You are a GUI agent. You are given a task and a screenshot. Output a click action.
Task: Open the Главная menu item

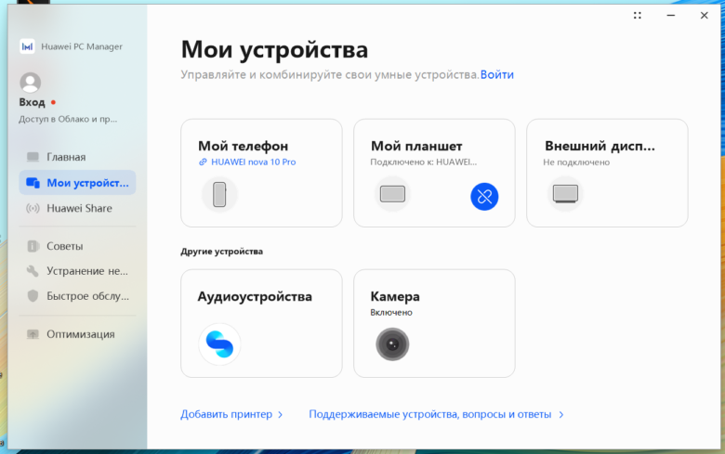tap(77, 157)
